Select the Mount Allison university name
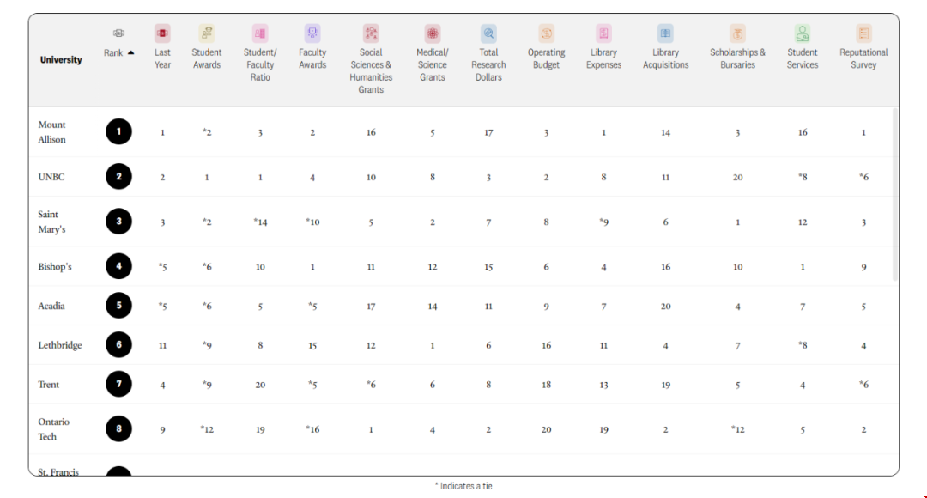This screenshot has width=927, height=498. coord(51,132)
